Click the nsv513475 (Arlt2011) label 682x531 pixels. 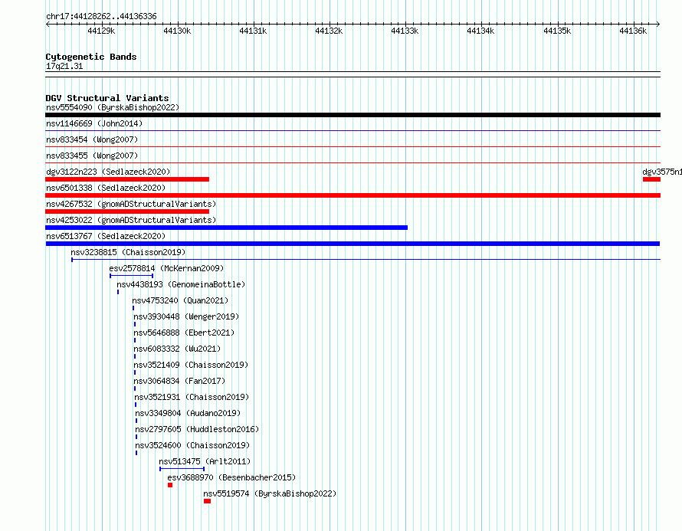[x=205, y=461]
